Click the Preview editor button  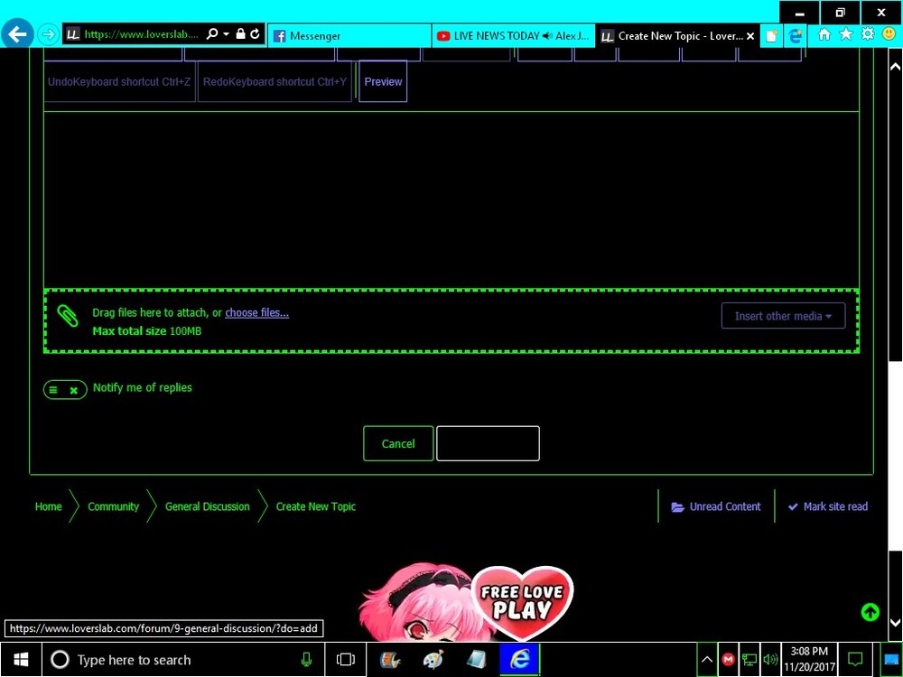coord(383,82)
